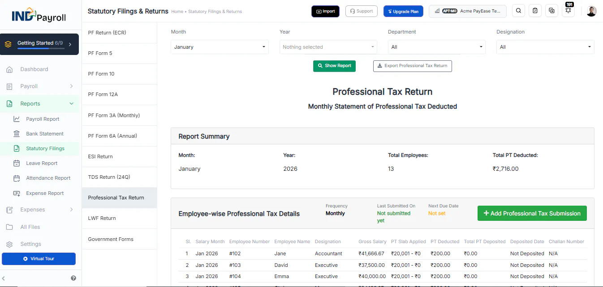Click the Dashboard home icon

[9, 69]
